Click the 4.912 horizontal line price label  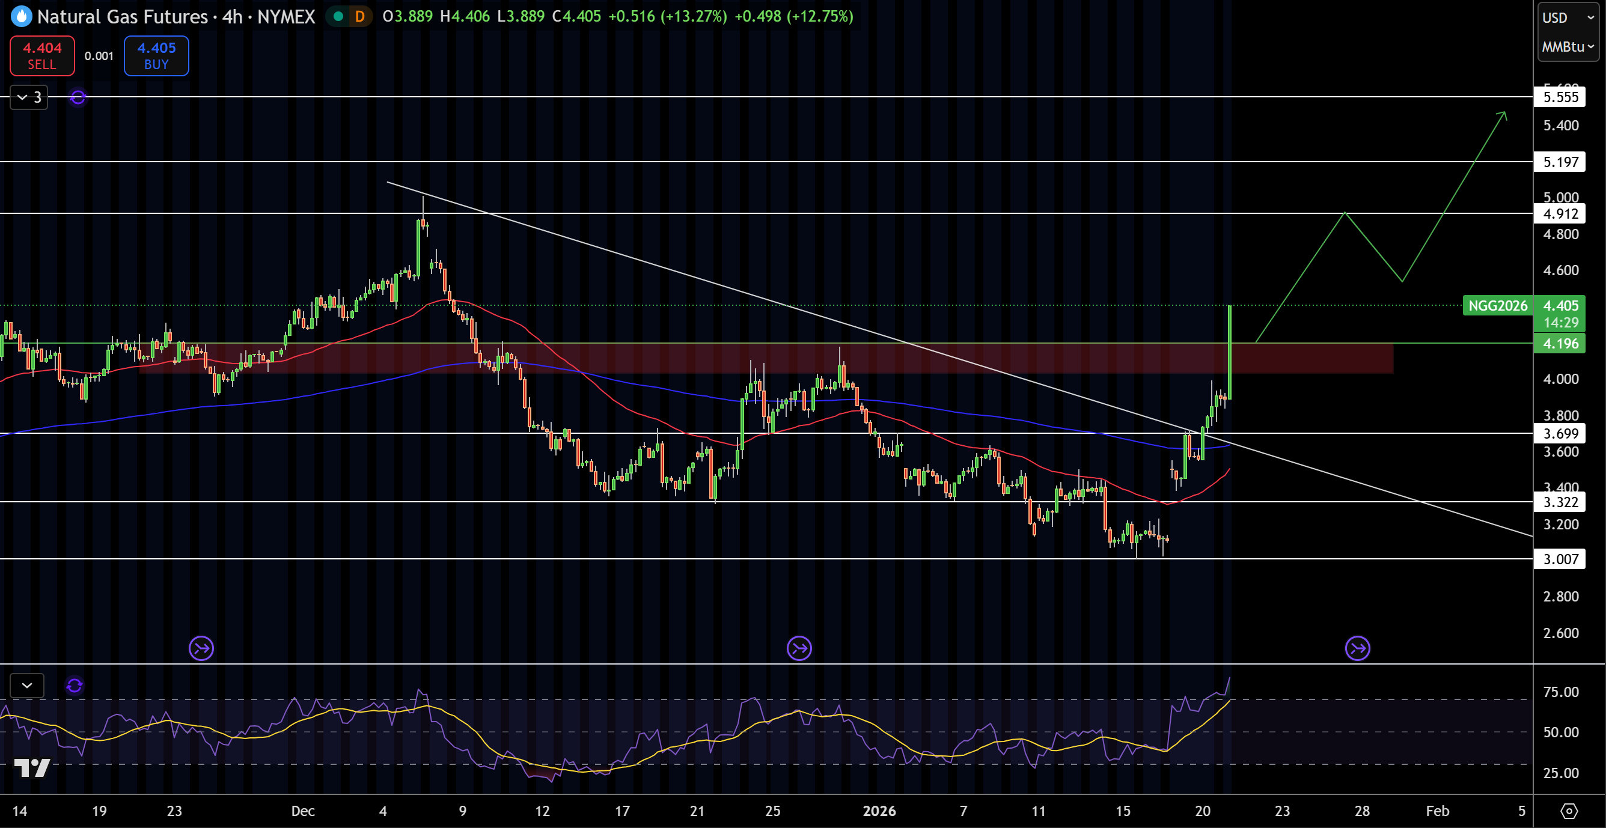[x=1560, y=213]
